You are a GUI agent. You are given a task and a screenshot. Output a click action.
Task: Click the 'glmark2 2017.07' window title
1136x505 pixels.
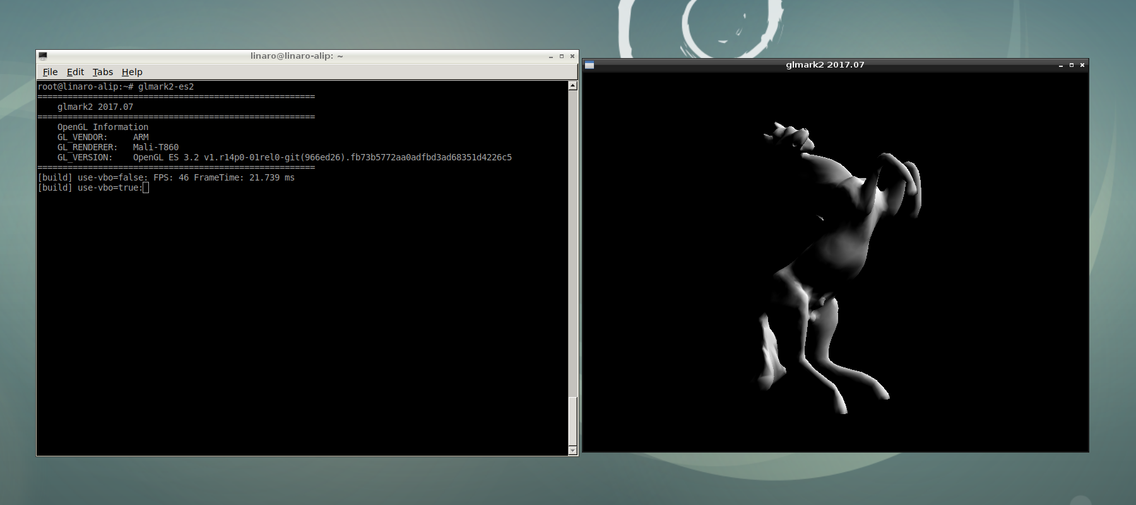tap(825, 64)
